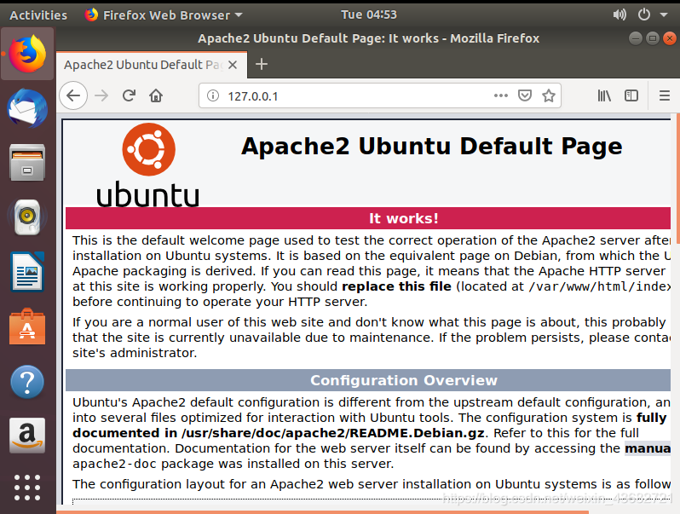Open the Help icon in the dock
This screenshot has height=514, width=680.
coord(27,382)
